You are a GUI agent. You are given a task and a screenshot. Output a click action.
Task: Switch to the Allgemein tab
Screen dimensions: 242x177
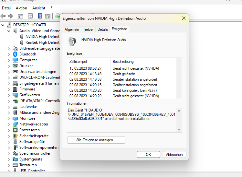[72, 29]
